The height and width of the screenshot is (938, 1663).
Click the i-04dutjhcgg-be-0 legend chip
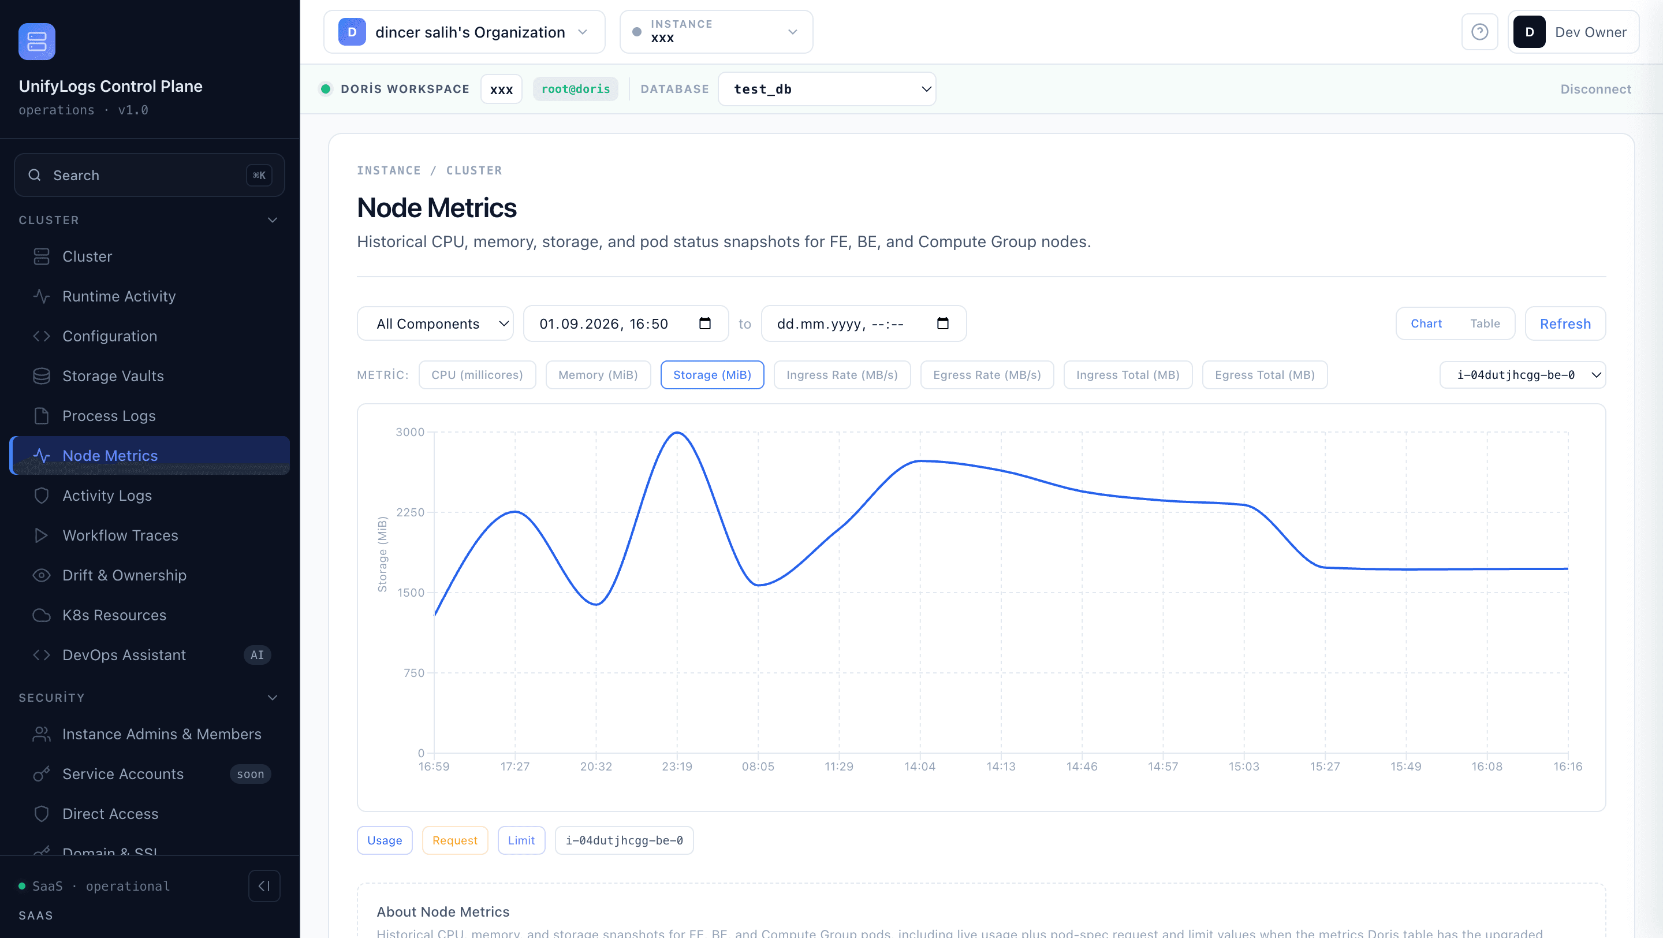click(x=624, y=840)
